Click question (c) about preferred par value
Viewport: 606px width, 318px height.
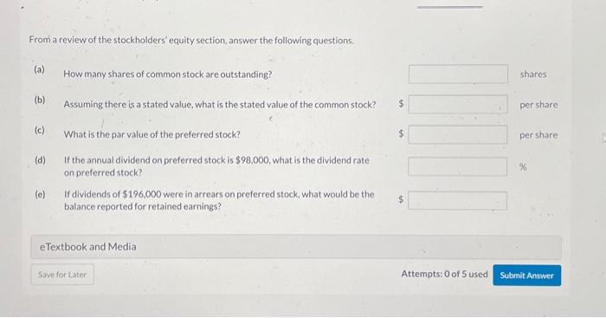[x=151, y=134]
